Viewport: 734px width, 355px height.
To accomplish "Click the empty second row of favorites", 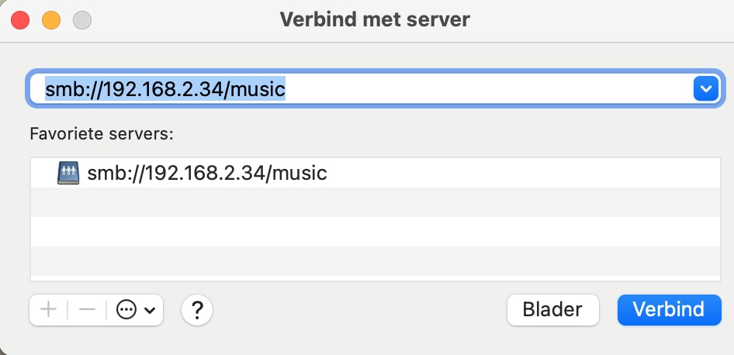I will (376, 202).
